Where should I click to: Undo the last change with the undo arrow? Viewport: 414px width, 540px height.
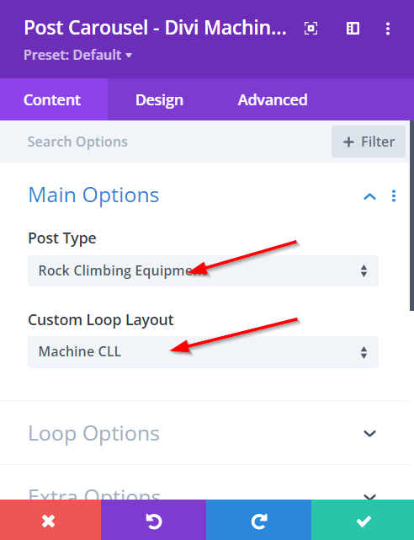point(153,520)
